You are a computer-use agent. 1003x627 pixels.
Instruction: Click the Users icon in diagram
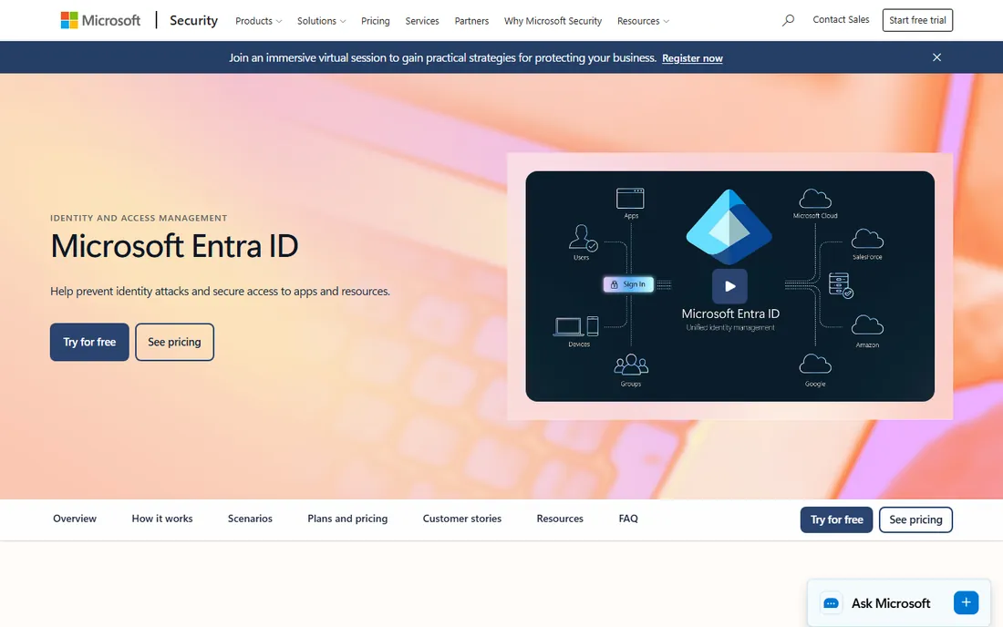[x=583, y=238]
